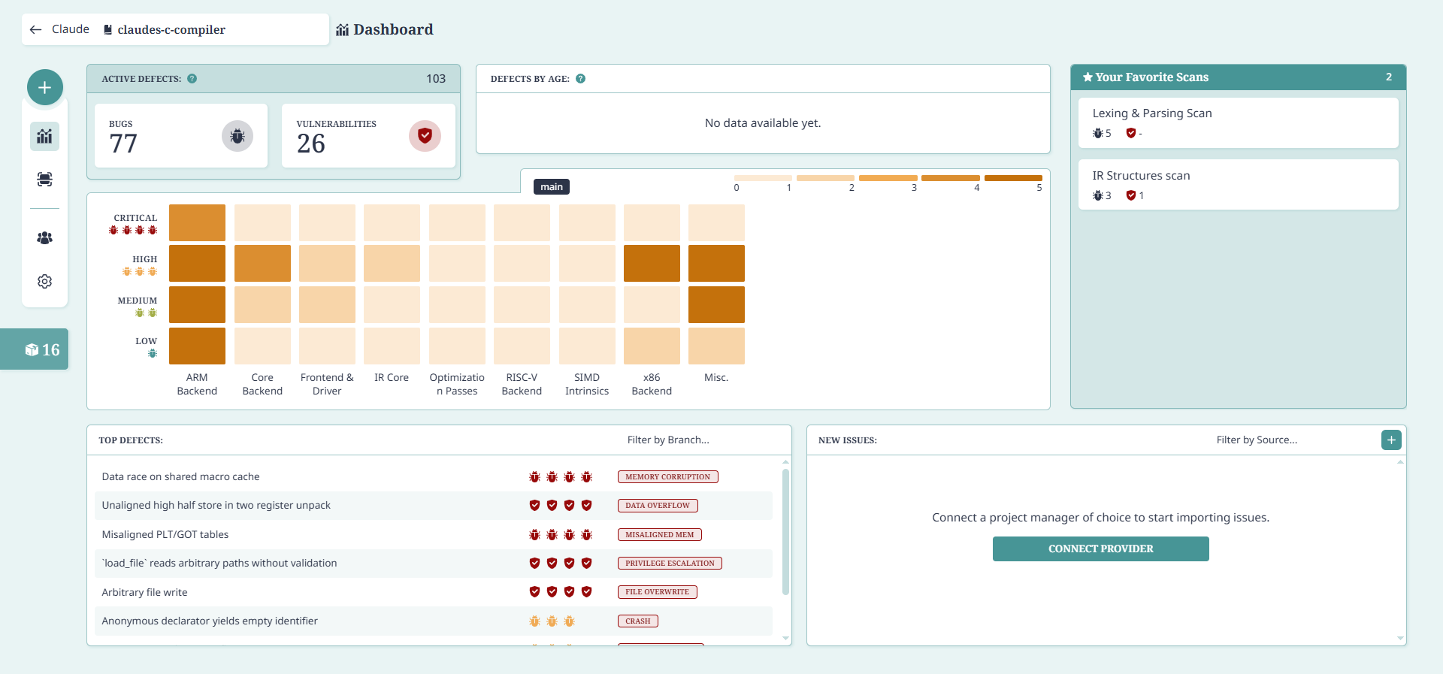Click severity shields for Arbitrary file write

click(561, 592)
